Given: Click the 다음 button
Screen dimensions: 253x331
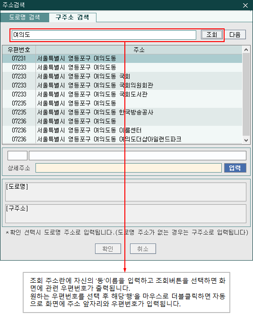Looking at the screenshot, I should click(x=235, y=35).
